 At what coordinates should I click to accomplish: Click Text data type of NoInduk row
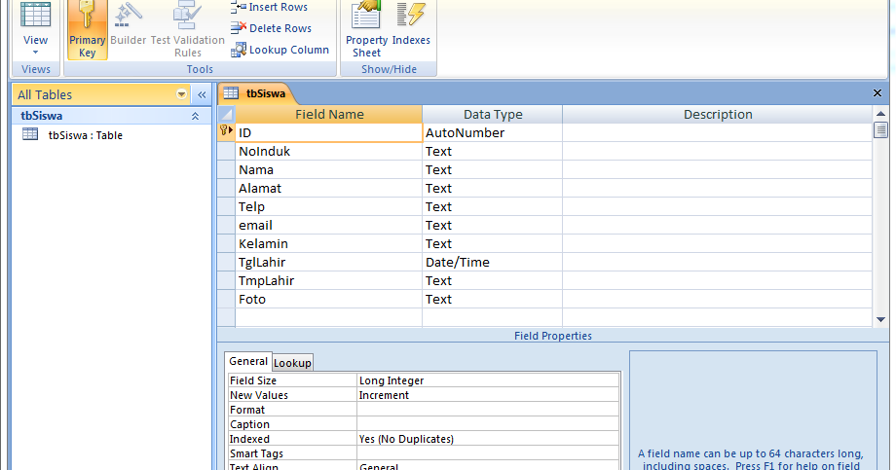pyautogui.click(x=492, y=152)
